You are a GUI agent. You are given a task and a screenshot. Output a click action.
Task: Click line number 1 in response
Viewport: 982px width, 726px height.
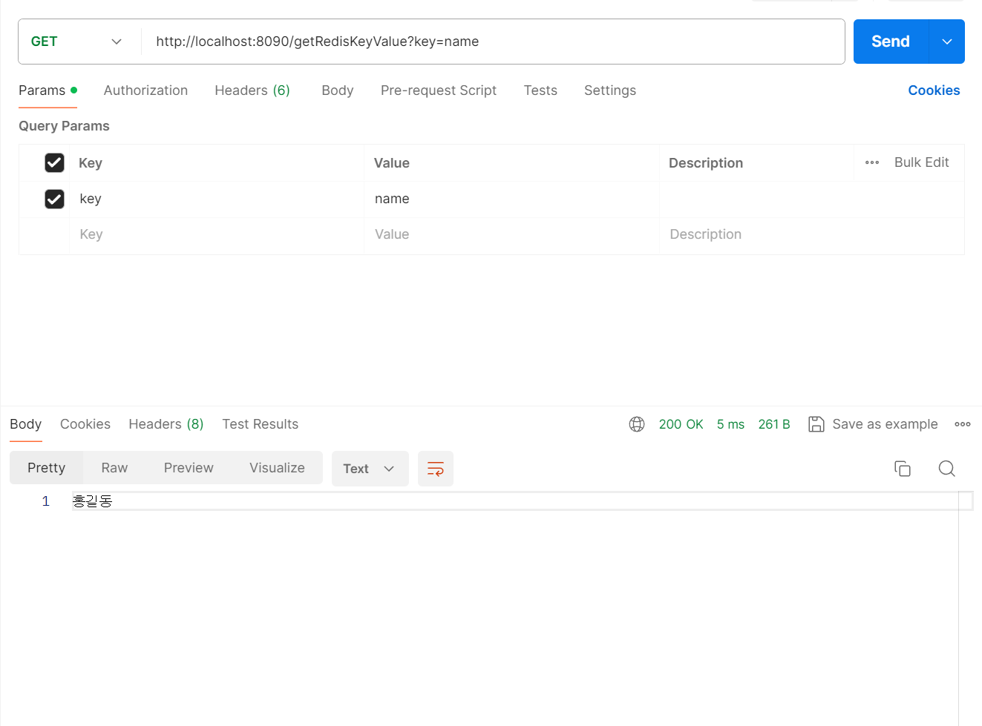click(46, 501)
